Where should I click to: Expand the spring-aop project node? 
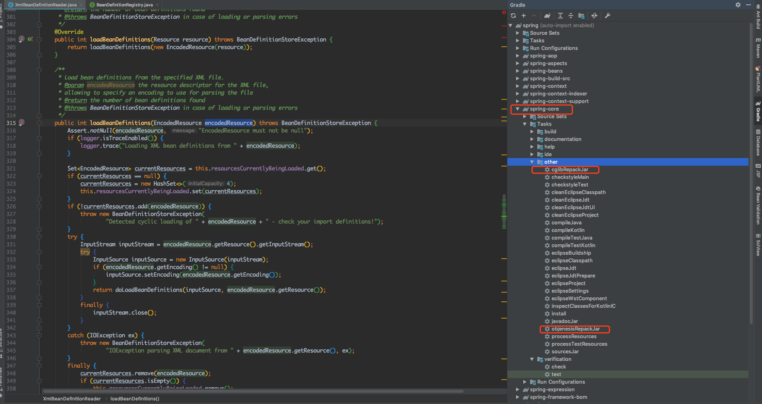tap(517, 56)
